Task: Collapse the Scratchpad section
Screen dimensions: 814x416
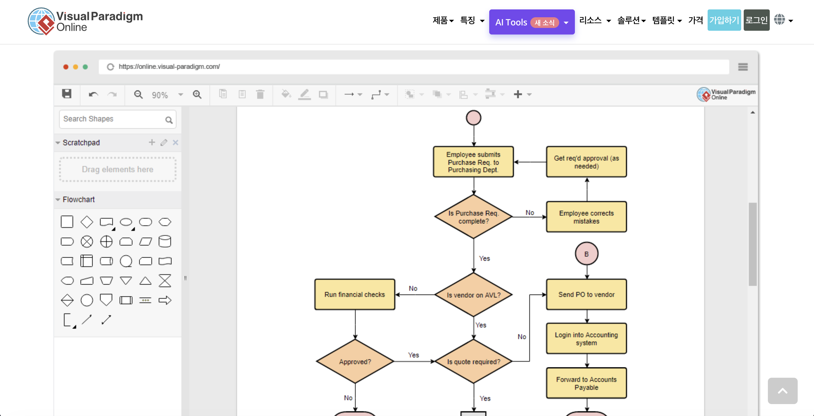Action: (58, 142)
